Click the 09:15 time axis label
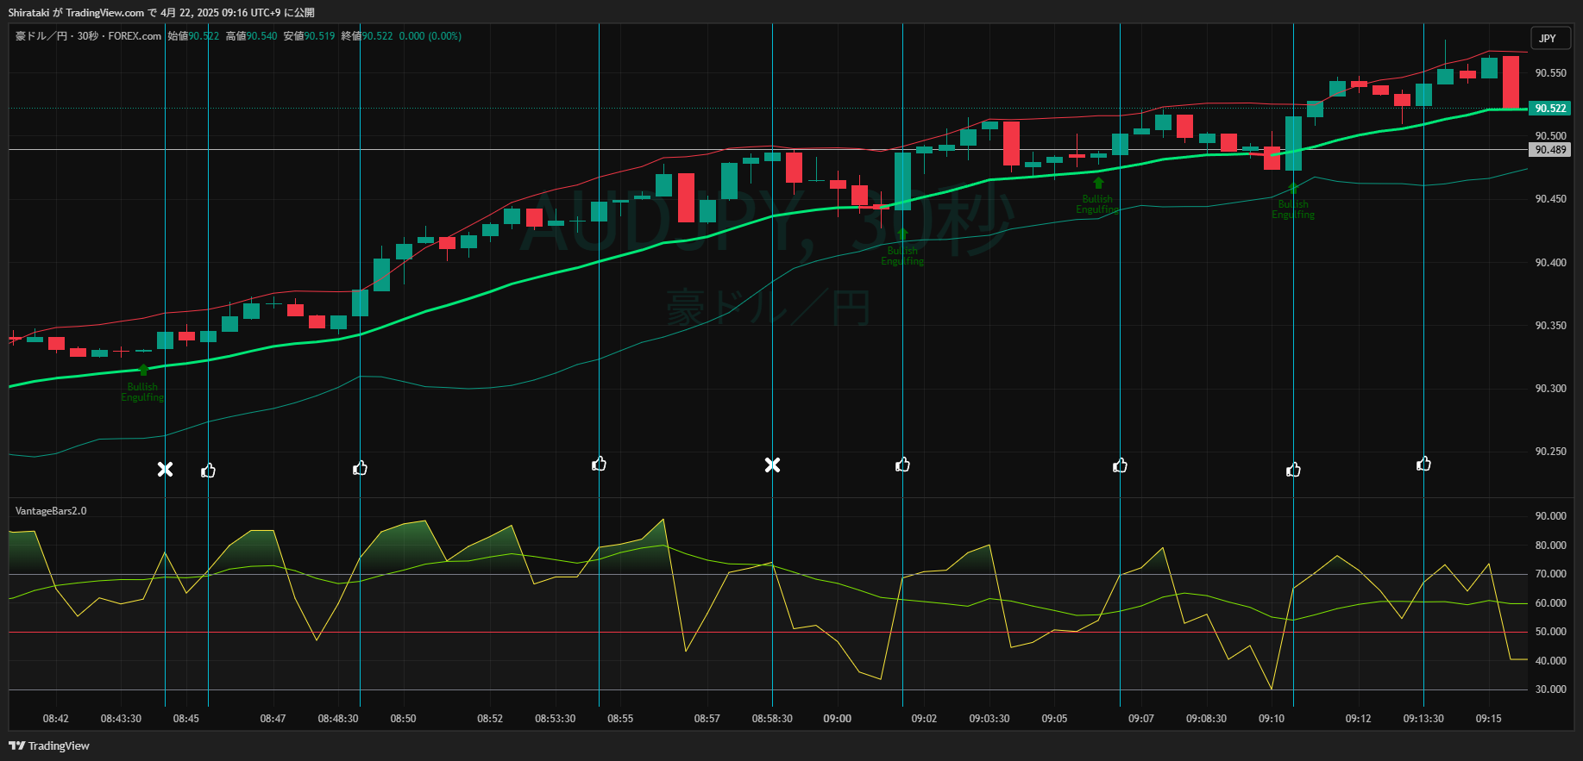1583x761 pixels. pyautogui.click(x=1488, y=719)
